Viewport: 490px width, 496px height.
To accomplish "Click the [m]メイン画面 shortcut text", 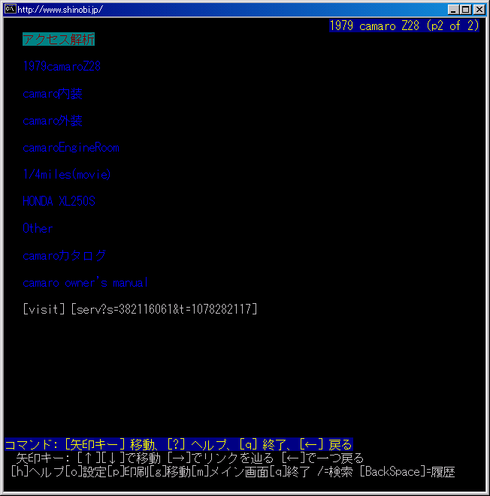I will 231,472.
